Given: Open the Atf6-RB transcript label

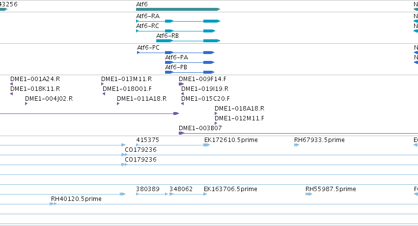Looking at the screenshot, I should click(x=167, y=36).
